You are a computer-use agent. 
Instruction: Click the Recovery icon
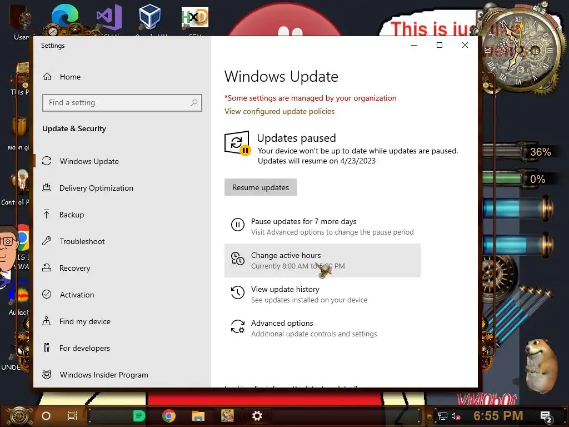coord(47,267)
